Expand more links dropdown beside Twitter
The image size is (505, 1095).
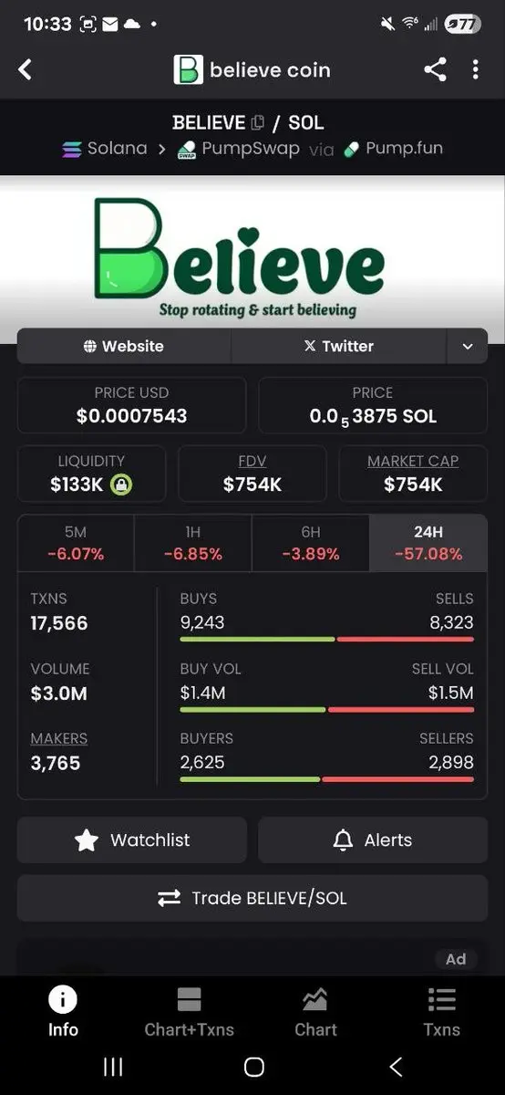(468, 346)
